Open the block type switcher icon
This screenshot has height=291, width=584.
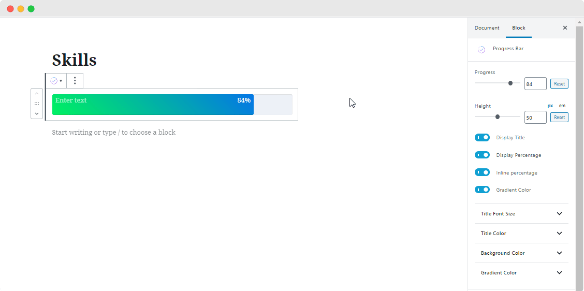point(56,80)
